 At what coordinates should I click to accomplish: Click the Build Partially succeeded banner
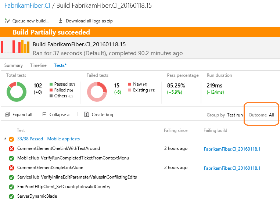click(x=140, y=32)
